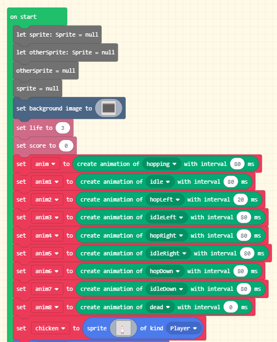The image size is (277, 342).
Task: Open the anim2 variable dropdown
Action: (x=47, y=199)
